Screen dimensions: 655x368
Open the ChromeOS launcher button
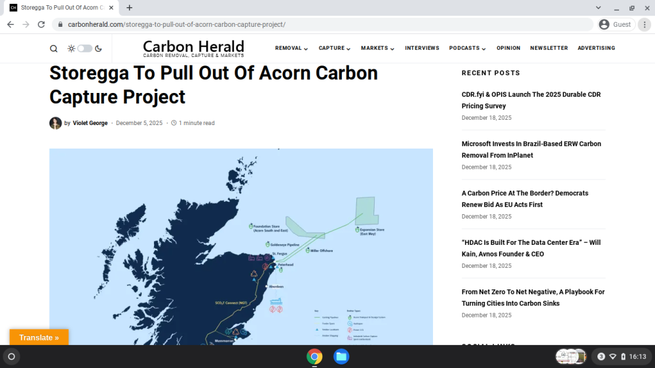click(x=12, y=357)
